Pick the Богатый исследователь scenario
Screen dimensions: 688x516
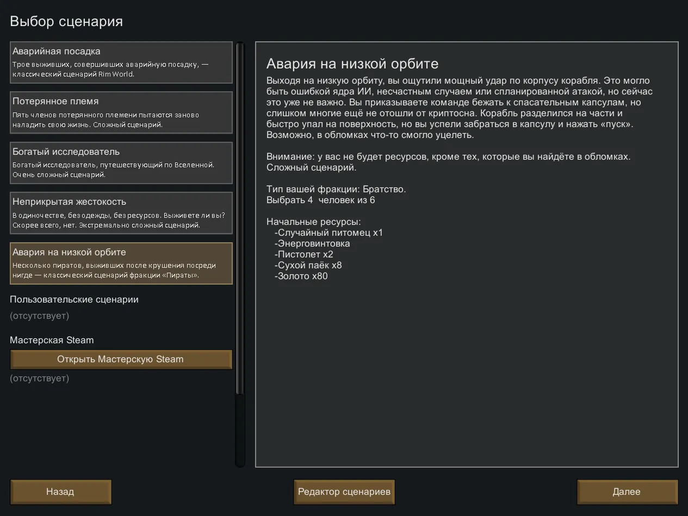click(121, 163)
